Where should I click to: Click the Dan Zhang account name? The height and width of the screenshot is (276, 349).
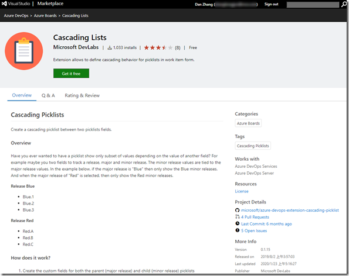click(204, 4)
